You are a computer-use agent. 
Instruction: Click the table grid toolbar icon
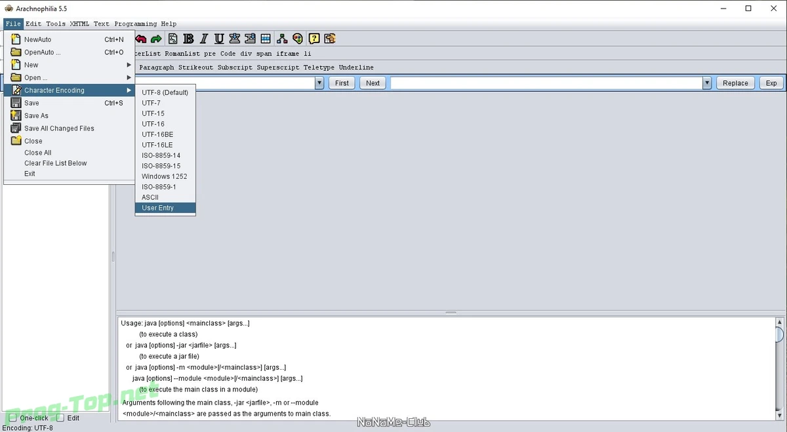266,39
